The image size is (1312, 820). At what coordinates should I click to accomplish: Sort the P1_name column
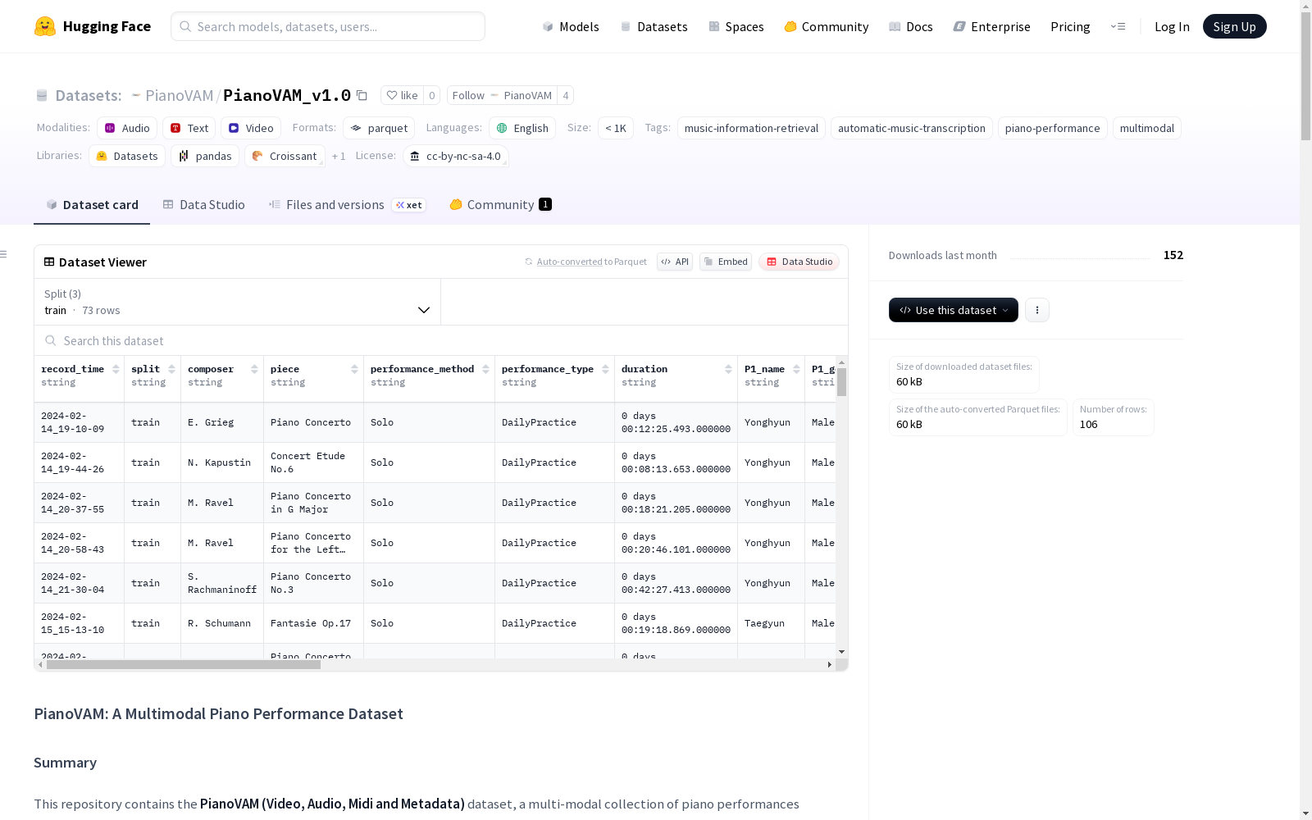click(x=797, y=369)
